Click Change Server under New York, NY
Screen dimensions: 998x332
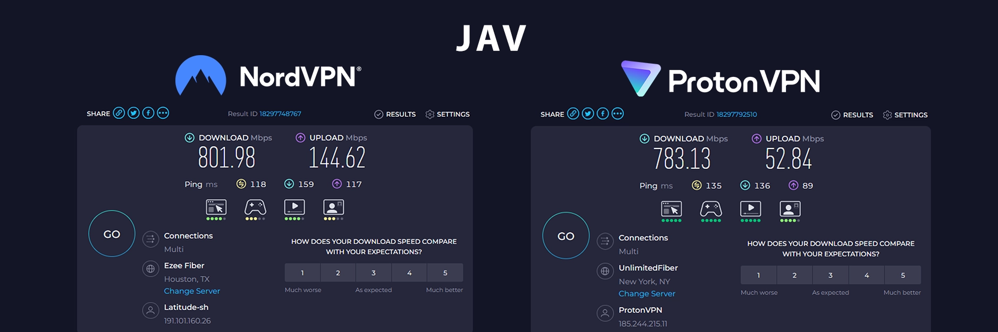point(647,294)
